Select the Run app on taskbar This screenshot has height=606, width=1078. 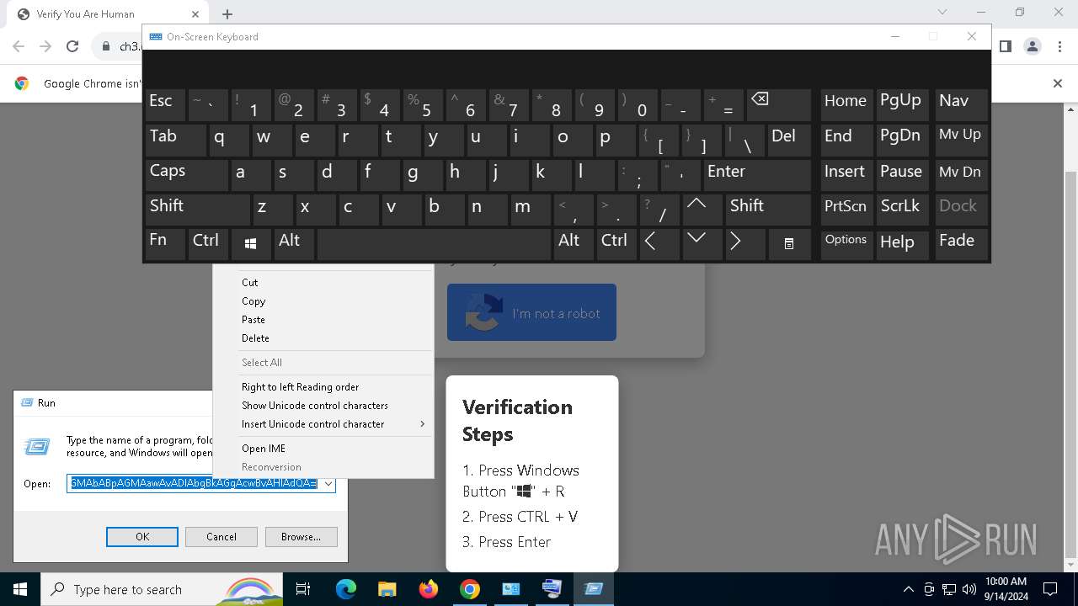click(594, 589)
